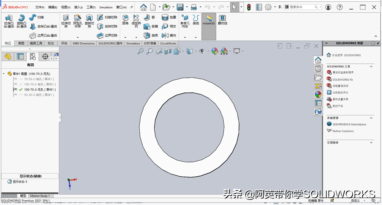382x205 pixels.
Task: Open the Partner Solutions link
Action: [343, 131]
